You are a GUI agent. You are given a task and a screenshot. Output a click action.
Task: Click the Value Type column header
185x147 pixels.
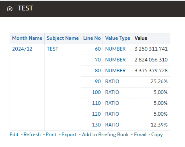117,38
